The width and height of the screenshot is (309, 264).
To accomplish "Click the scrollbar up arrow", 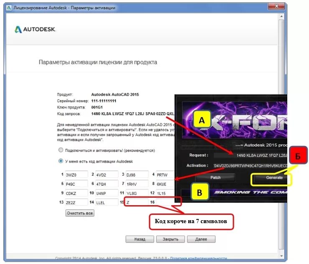I will 281,16.
